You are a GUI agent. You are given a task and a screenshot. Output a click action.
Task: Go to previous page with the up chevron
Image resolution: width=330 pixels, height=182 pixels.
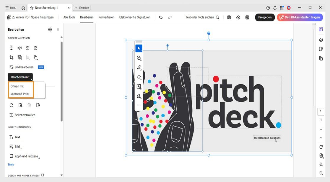321,129
